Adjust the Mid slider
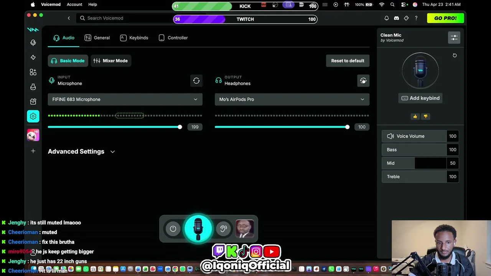Screen dimensions: 491x276 pos(420,163)
